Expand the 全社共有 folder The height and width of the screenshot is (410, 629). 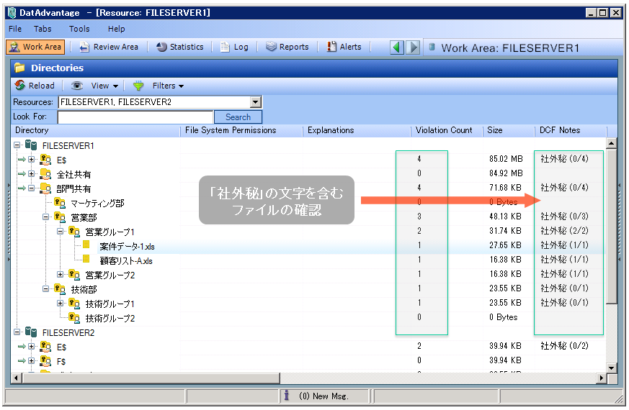(31, 174)
